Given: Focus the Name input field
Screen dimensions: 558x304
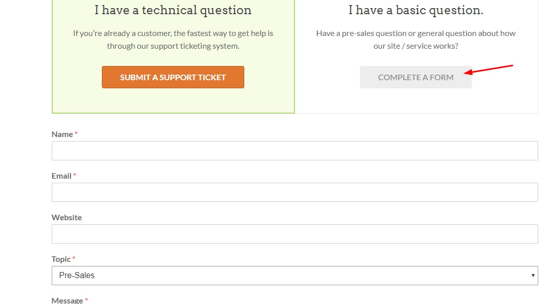Looking at the screenshot, I should [294, 151].
